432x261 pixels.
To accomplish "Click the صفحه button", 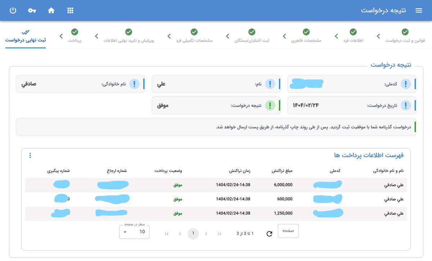I will (x=288, y=231).
